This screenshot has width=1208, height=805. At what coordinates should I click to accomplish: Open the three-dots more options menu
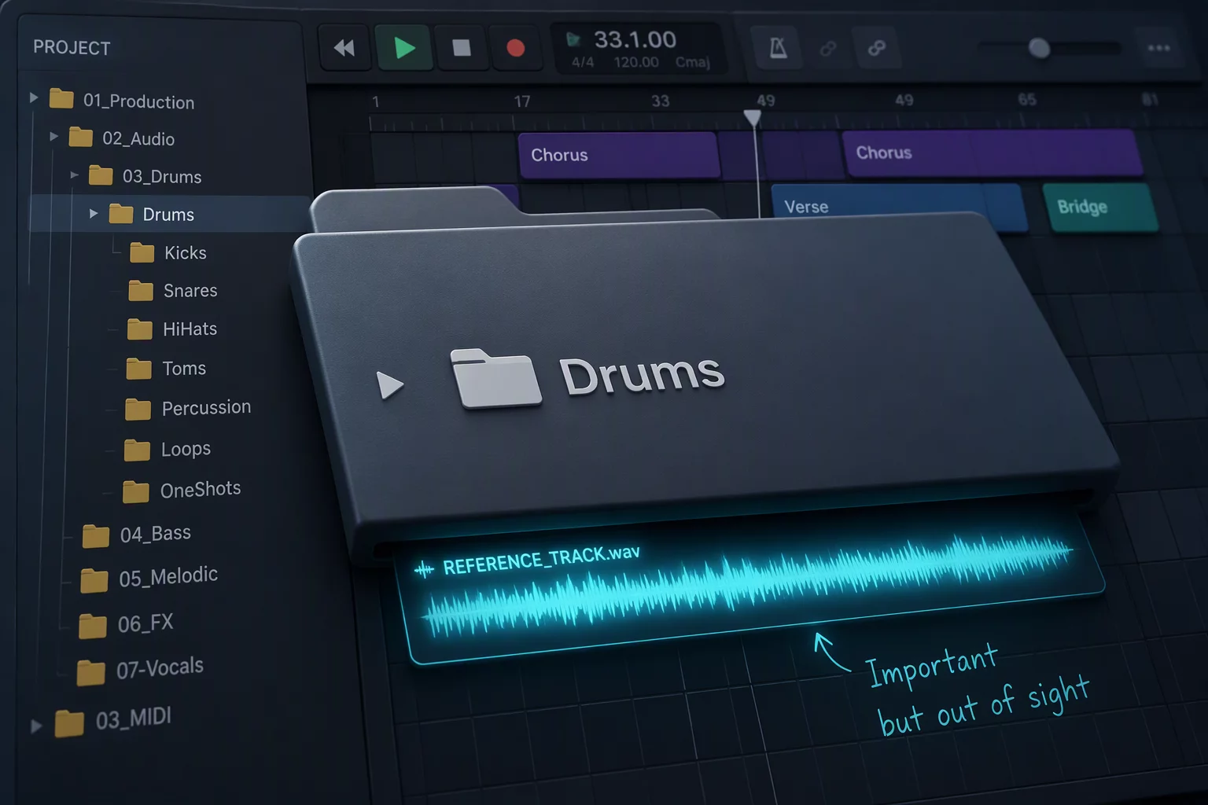tap(1158, 48)
